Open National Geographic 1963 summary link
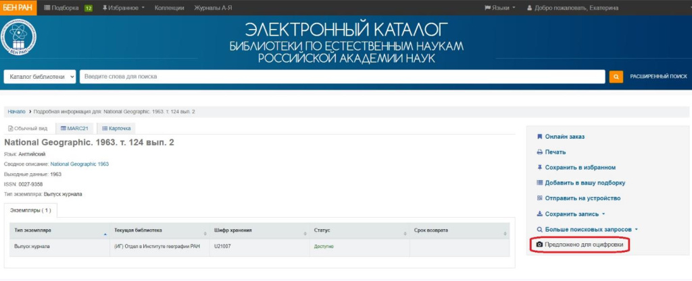The width and height of the screenshot is (692, 281). click(80, 164)
